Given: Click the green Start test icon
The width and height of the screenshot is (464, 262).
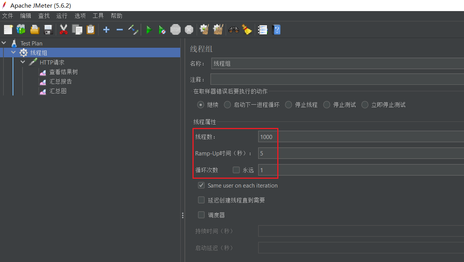Looking at the screenshot, I should click(x=149, y=29).
